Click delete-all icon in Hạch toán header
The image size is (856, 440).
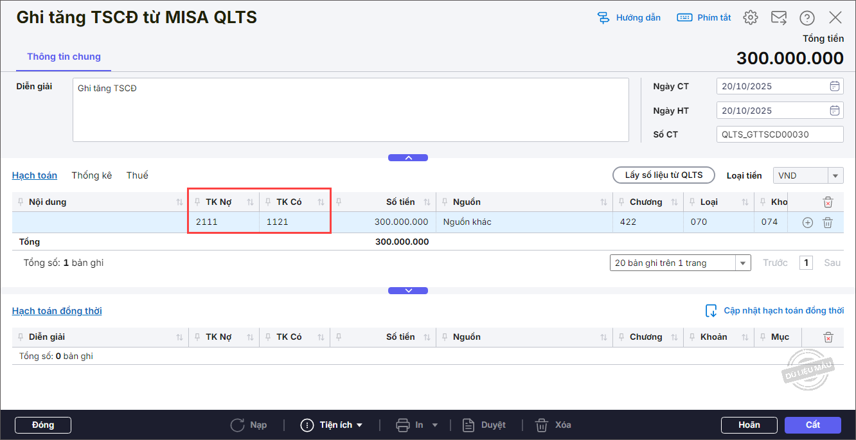828,202
